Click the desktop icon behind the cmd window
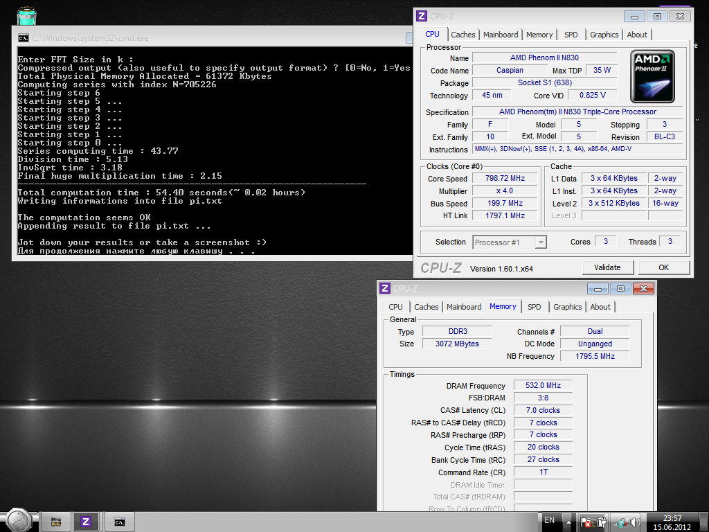The image size is (709, 532). pos(27,16)
